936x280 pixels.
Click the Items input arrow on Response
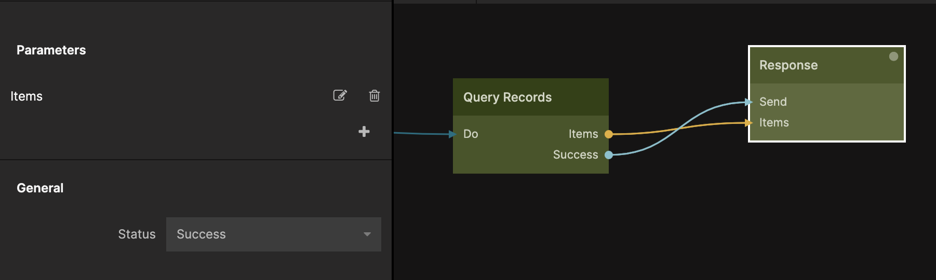pyautogui.click(x=749, y=123)
